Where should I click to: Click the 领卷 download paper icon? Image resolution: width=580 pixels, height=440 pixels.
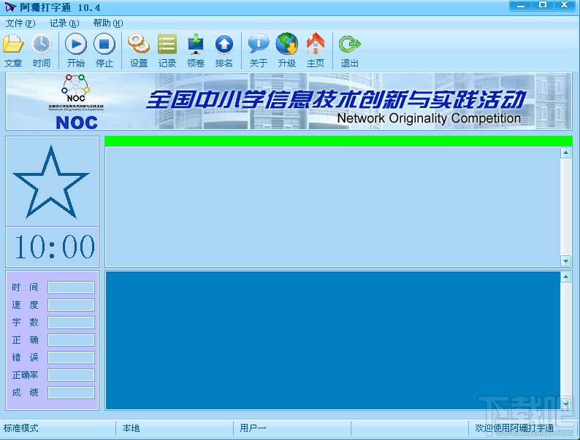[x=196, y=45]
